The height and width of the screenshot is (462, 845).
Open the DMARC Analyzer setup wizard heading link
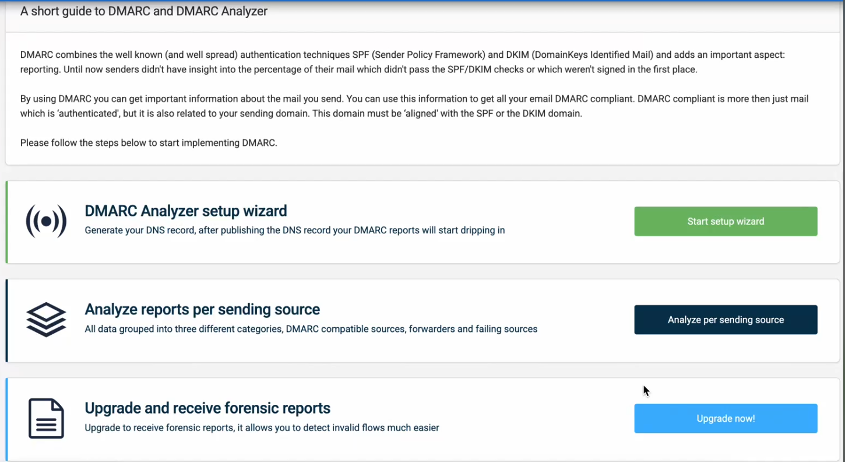(186, 211)
